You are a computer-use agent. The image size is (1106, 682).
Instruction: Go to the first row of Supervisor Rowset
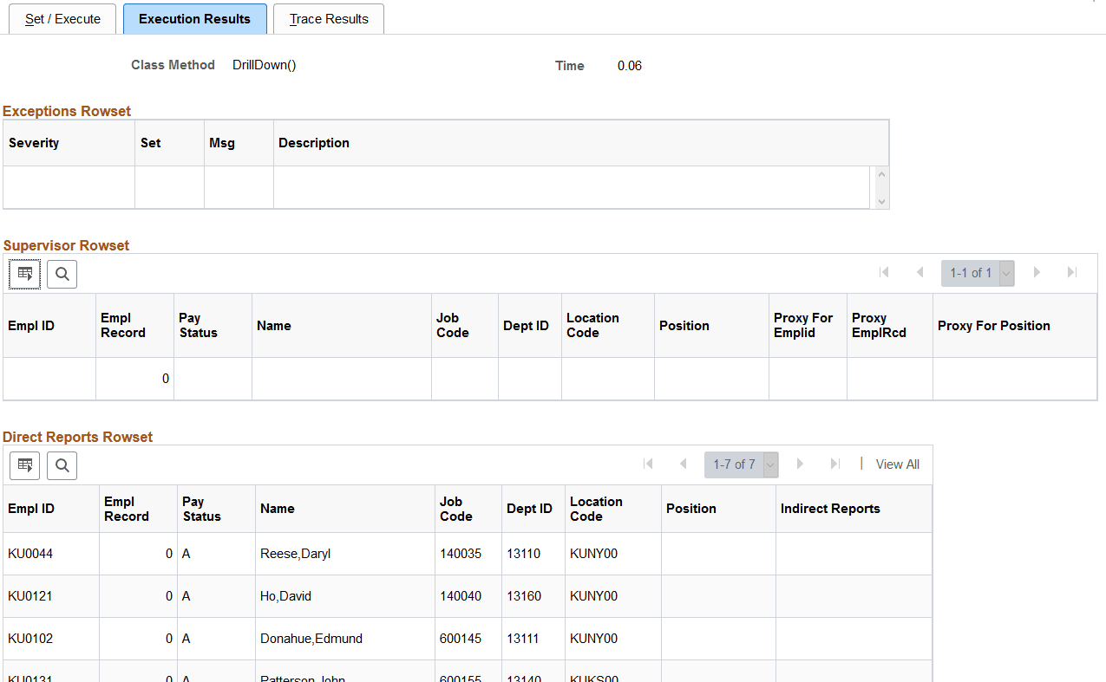click(x=884, y=272)
